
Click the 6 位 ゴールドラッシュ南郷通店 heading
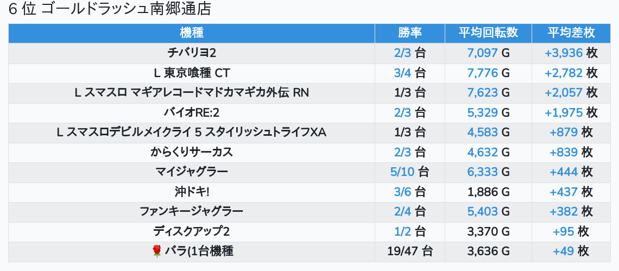(x=110, y=9)
